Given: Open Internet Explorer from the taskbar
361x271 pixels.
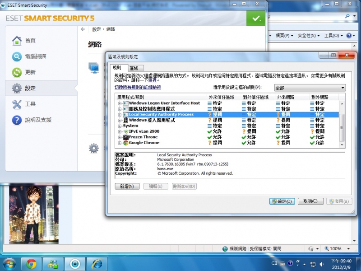Looking at the screenshot, I should click(97, 264).
